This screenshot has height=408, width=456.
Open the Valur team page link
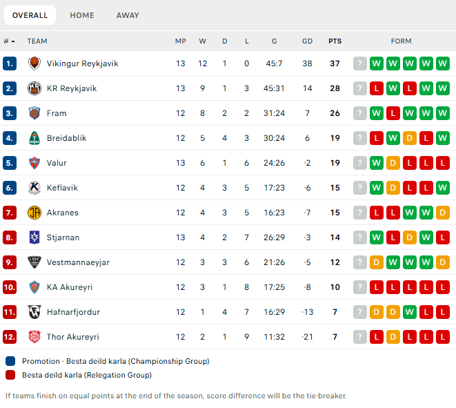57,163
